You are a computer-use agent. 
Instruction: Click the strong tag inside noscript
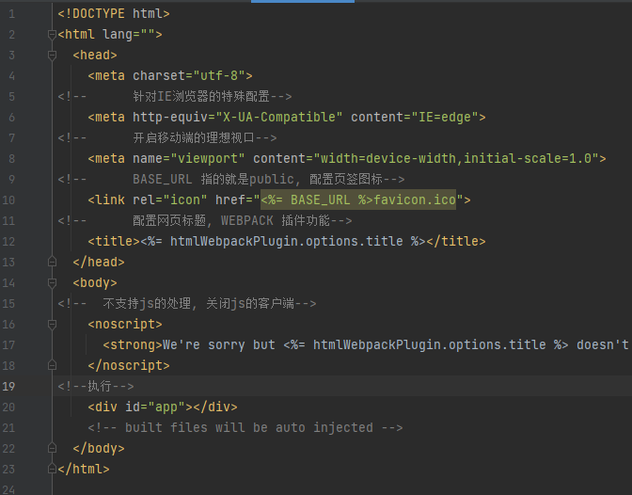(x=132, y=344)
